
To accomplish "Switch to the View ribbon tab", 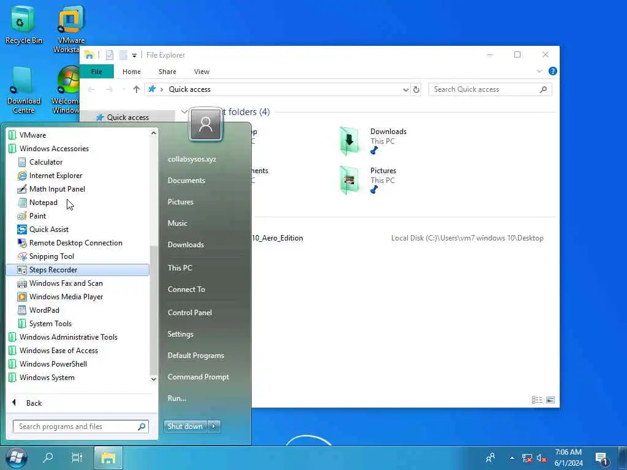I will pos(201,72).
